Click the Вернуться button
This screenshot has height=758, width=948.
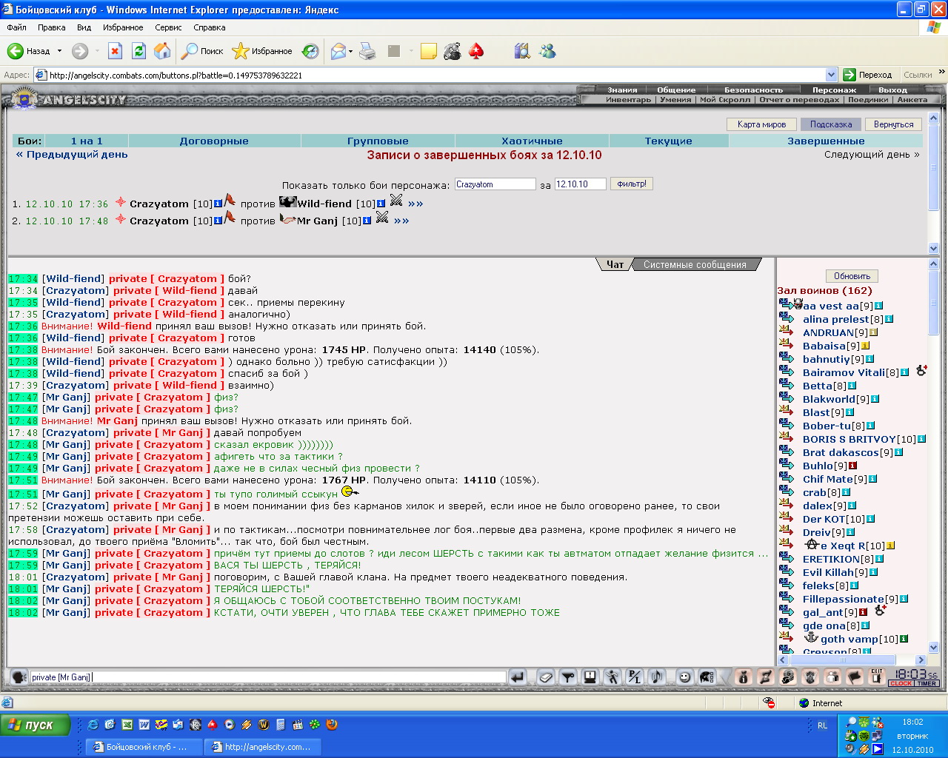click(x=893, y=124)
